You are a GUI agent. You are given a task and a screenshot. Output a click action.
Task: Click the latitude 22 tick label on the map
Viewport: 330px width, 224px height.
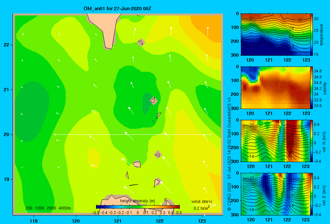click(7, 45)
